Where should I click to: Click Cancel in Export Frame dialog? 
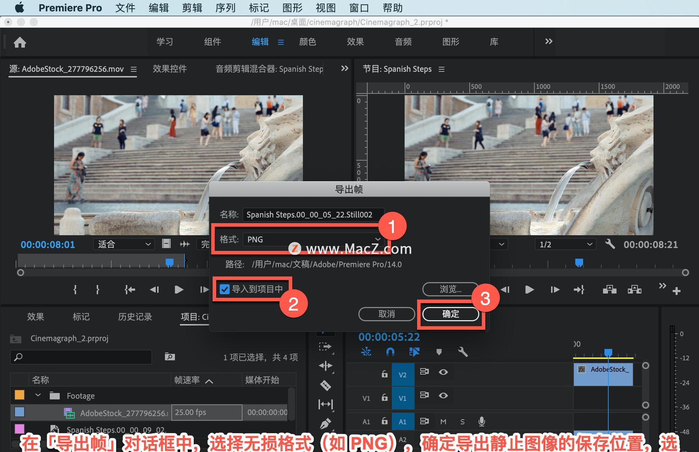[387, 314]
